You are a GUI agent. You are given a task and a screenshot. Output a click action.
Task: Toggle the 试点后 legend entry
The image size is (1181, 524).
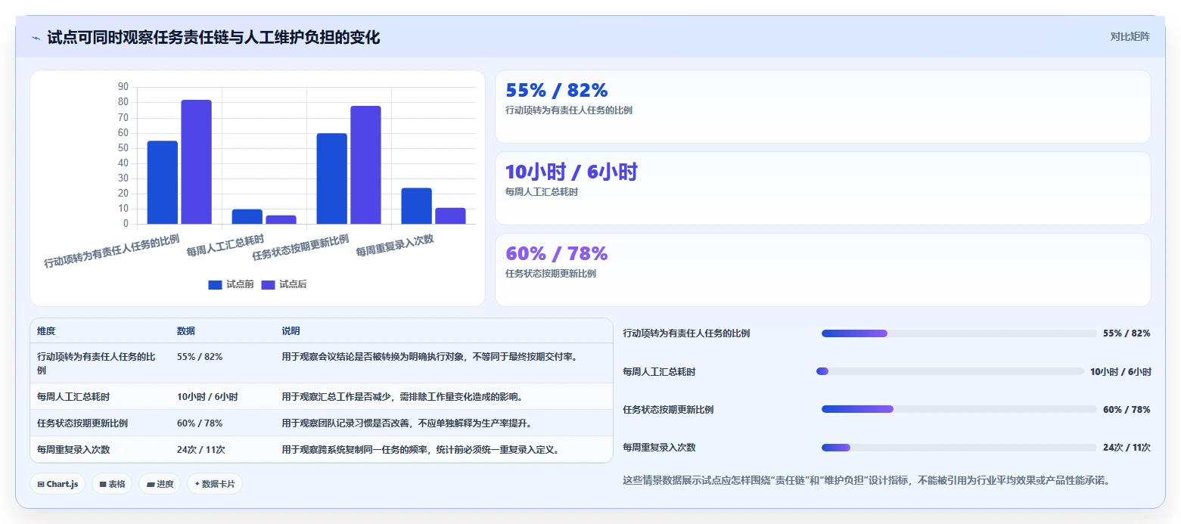[x=284, y=284]
